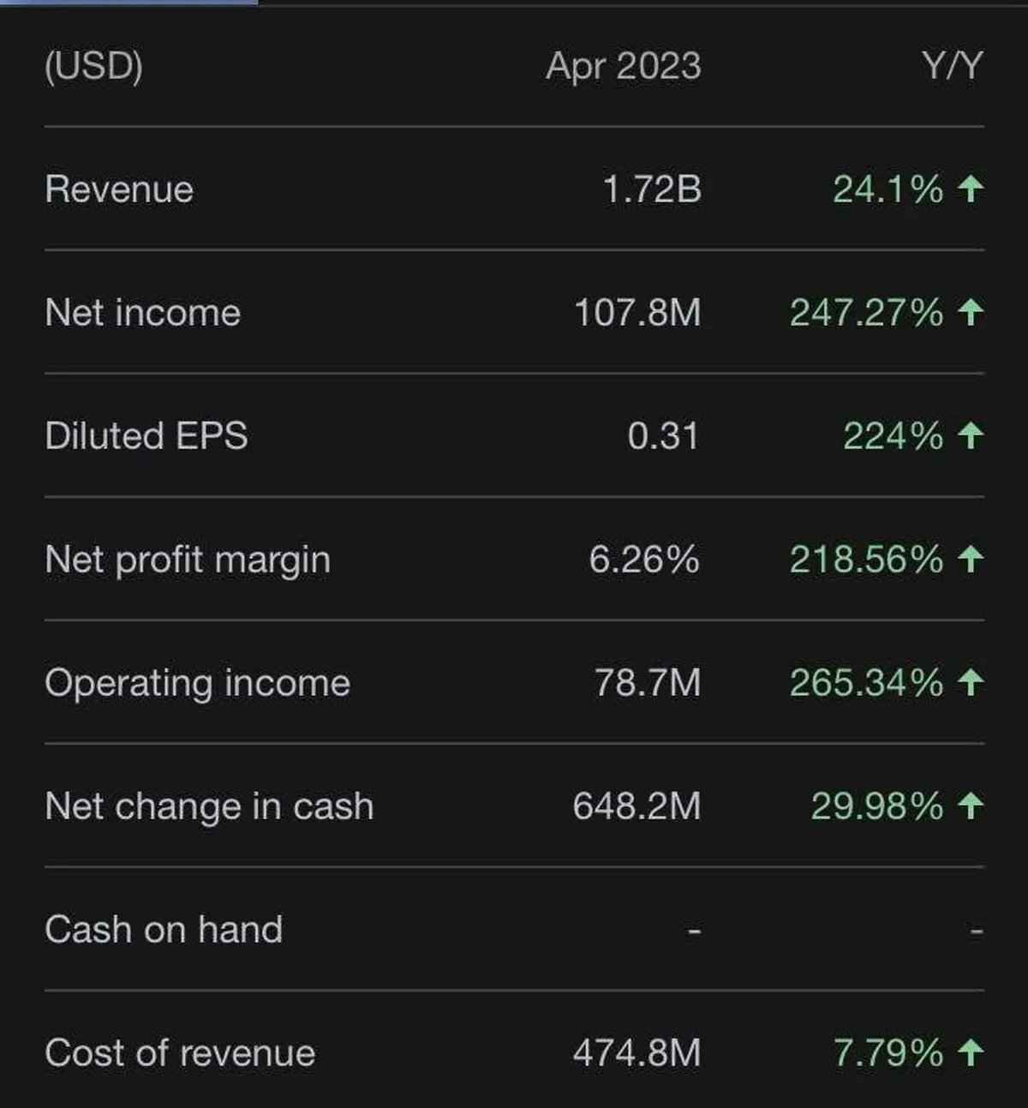The width and height of the screenshot is (1028, 1108).
Task: Tap the up arrow next to 29.98%
Action: [x=970, y=806]
